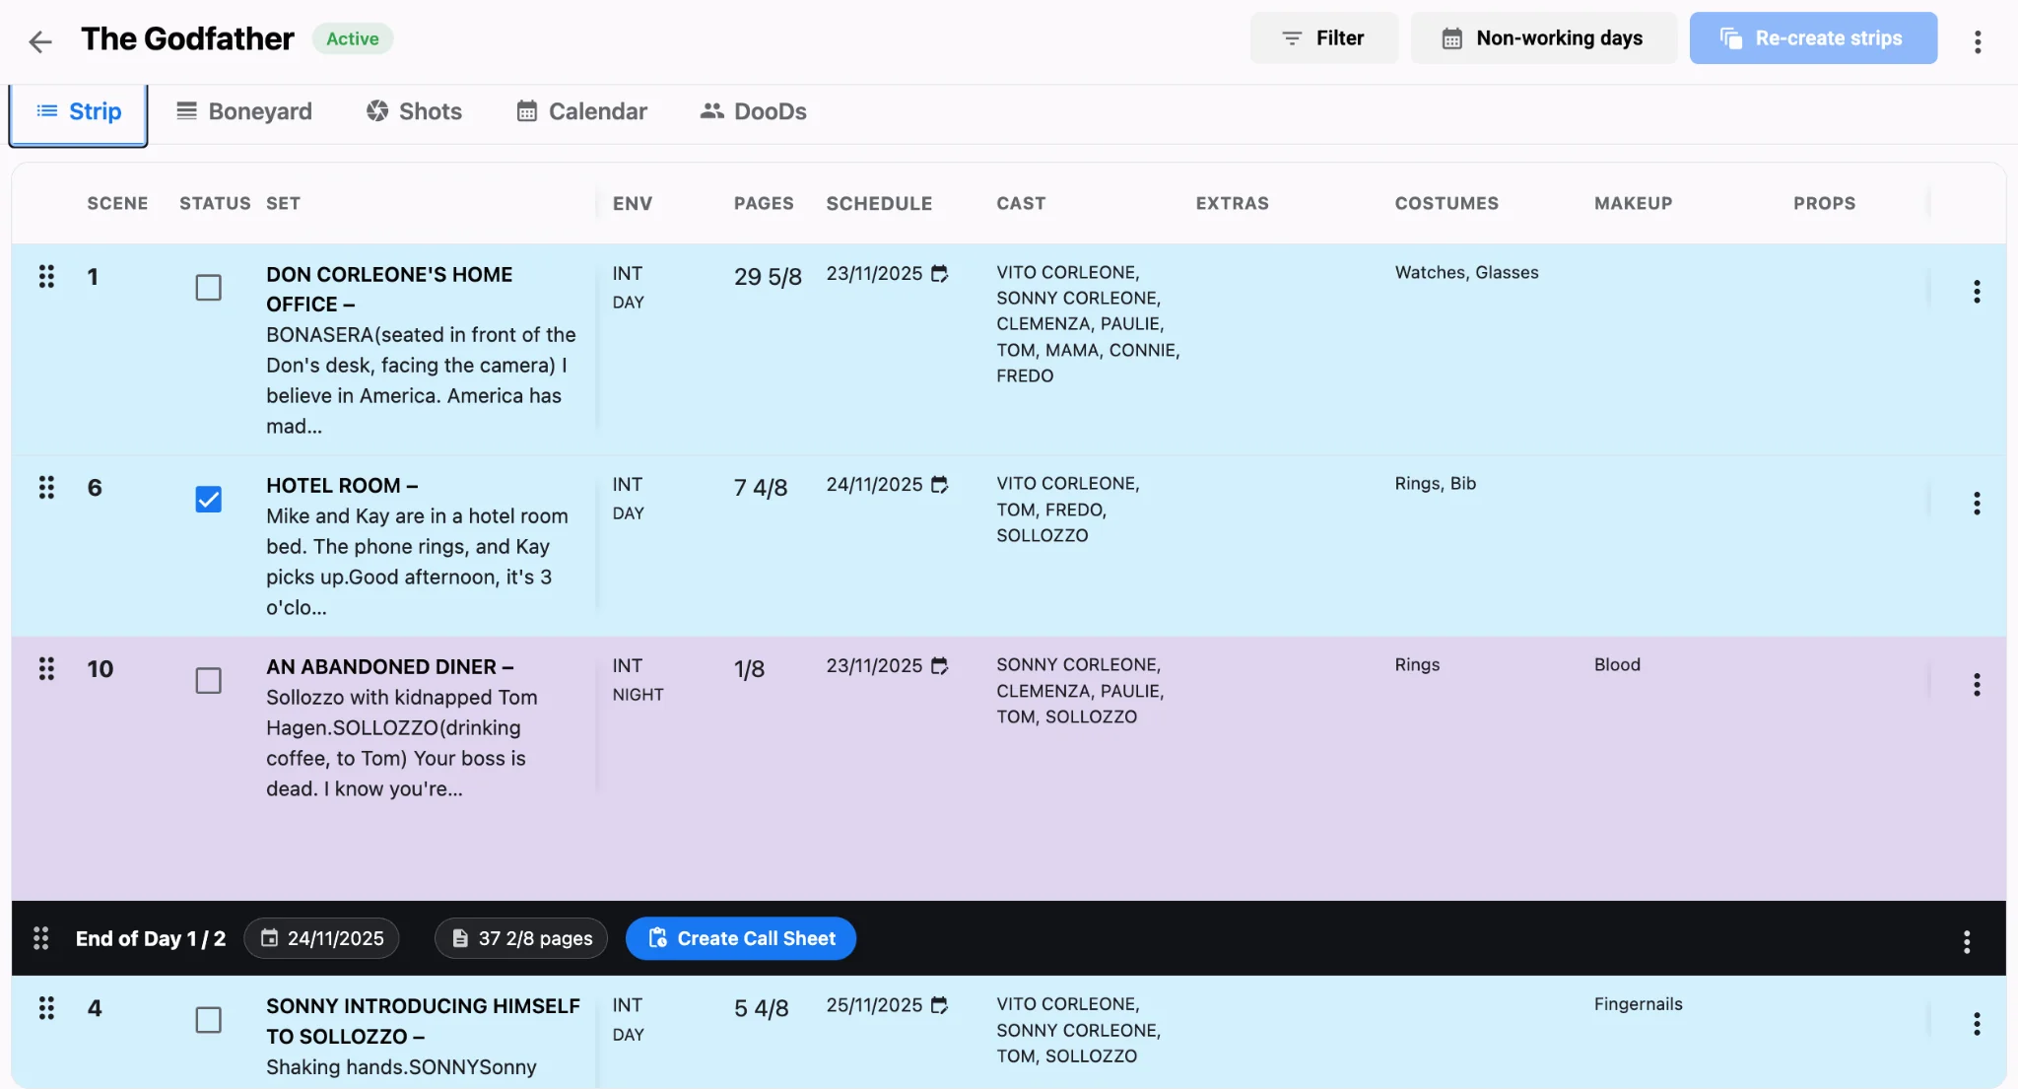Grab the drag handle for scene 4
Screen dimensions: 2018x1089
[x=46, y=1007]
